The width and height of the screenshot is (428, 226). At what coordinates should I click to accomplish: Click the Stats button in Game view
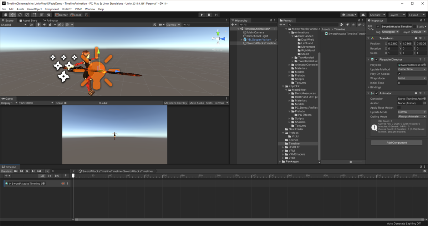(x=209, y=103)
